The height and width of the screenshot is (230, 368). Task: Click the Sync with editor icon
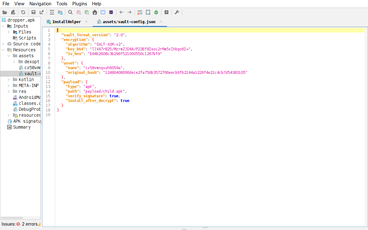[x=52, y=12]
